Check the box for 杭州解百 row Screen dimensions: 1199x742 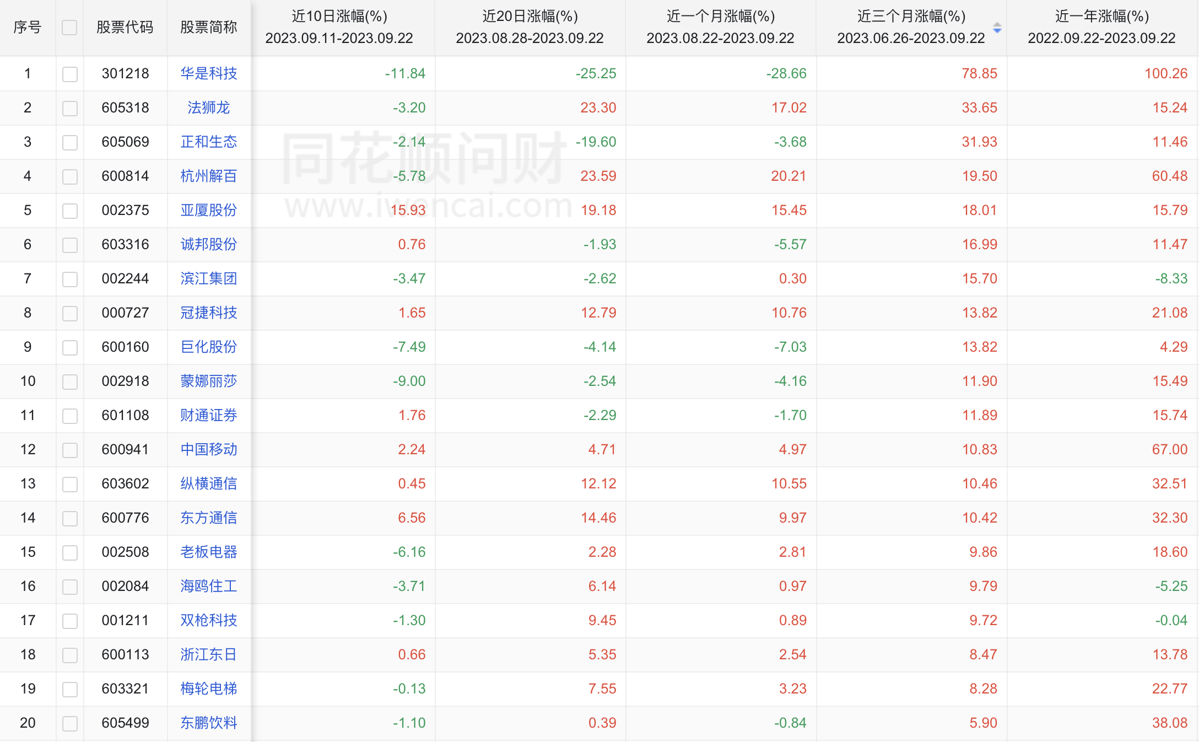[70, 176]
